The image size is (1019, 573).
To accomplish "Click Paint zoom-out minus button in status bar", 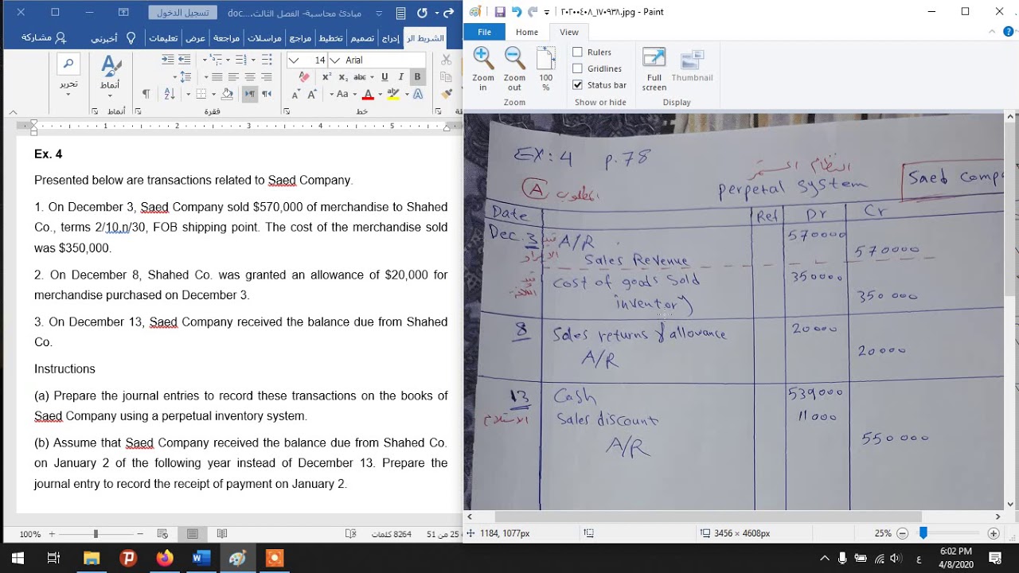I will (x=903, y=533).
